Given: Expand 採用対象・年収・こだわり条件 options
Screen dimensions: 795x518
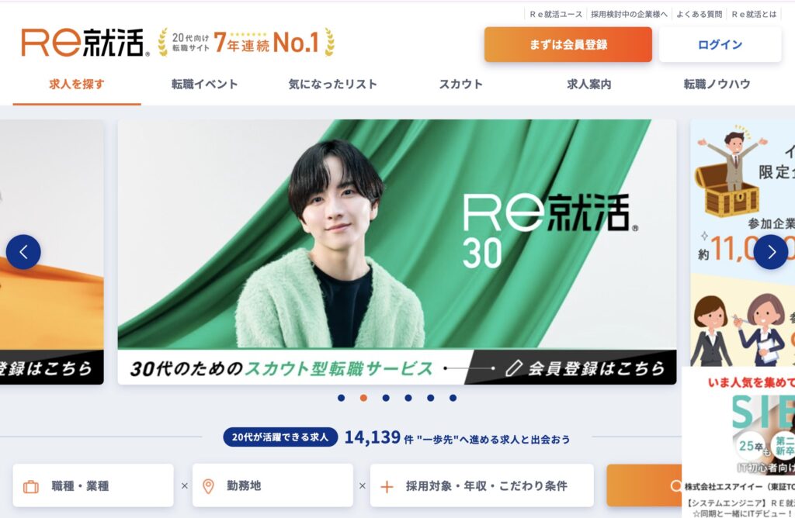Looking at the screenshot, I should 481,485.
